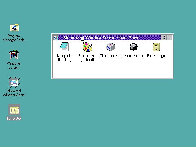Click the "Minesweeper" text label
This screenshot has width=196, height=147.
point(134,56)
